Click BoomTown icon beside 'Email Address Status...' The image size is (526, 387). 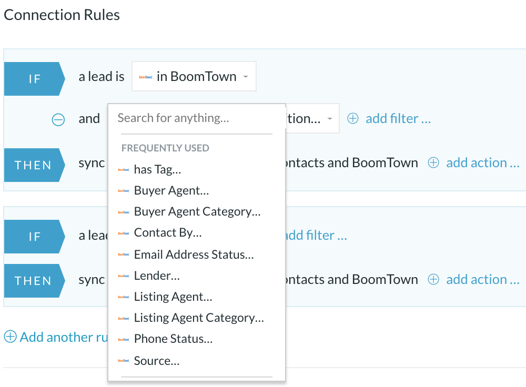pyautogui.click(x=124, y=254)
